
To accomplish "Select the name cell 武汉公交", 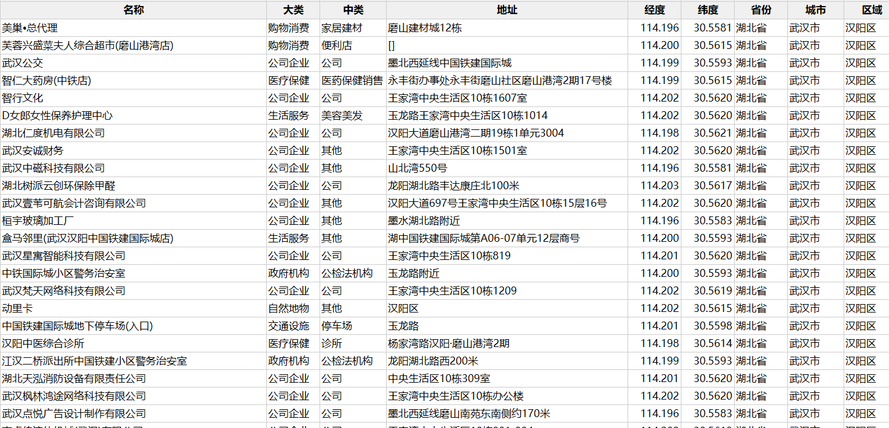I will pos(133,63).
